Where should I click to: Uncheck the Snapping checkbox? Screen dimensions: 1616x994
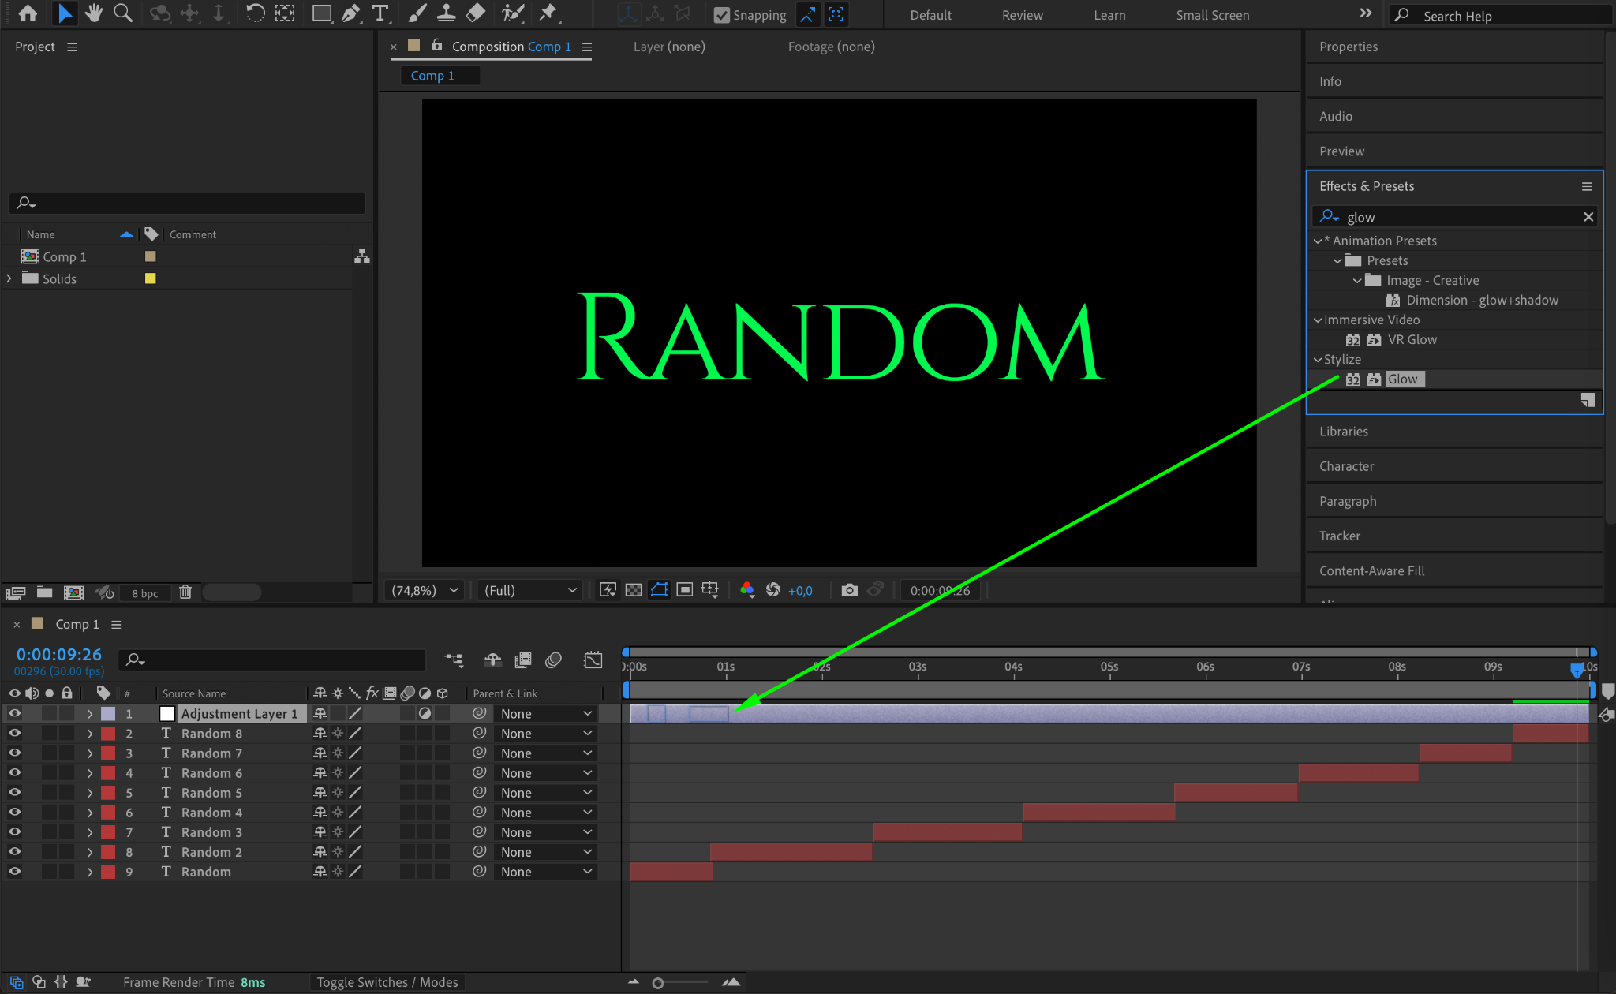[721, 15]
